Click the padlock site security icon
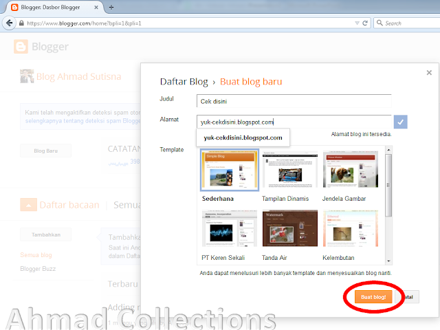This screenshot has width=440, height=330. click(x=21, y=23)
